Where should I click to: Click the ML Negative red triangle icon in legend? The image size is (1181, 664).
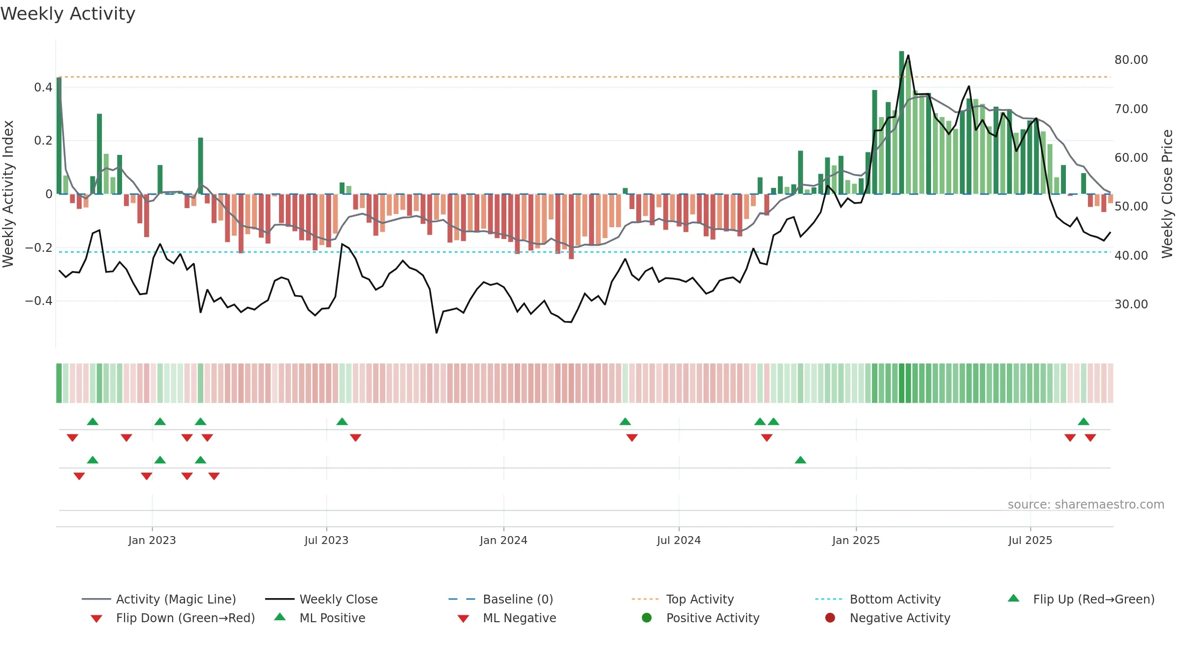[x=463, y=619]
